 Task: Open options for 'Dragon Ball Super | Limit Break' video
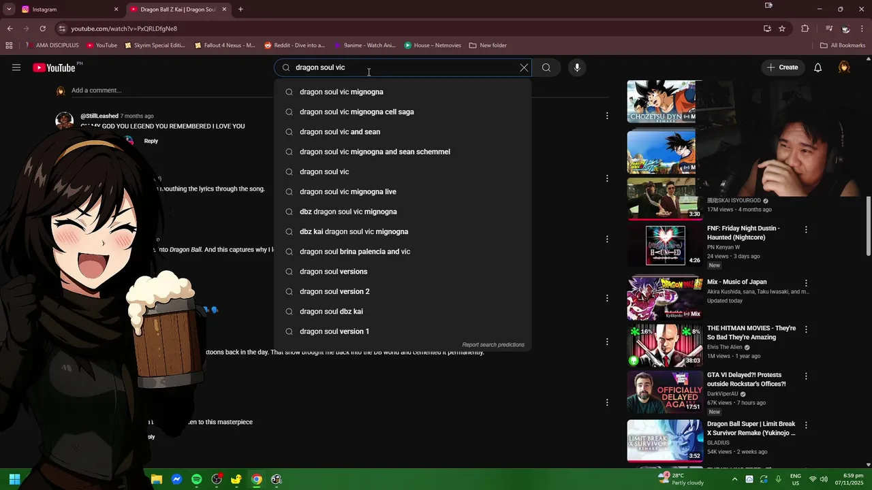(x=806, y=425)
